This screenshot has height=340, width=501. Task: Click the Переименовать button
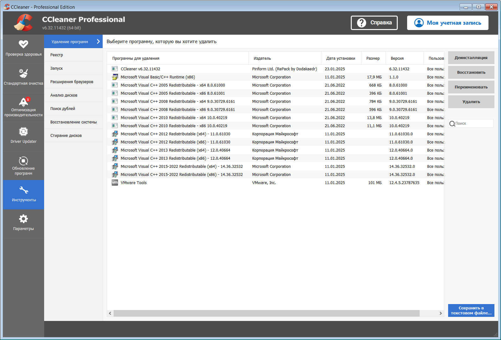click(x=471, y=87)
